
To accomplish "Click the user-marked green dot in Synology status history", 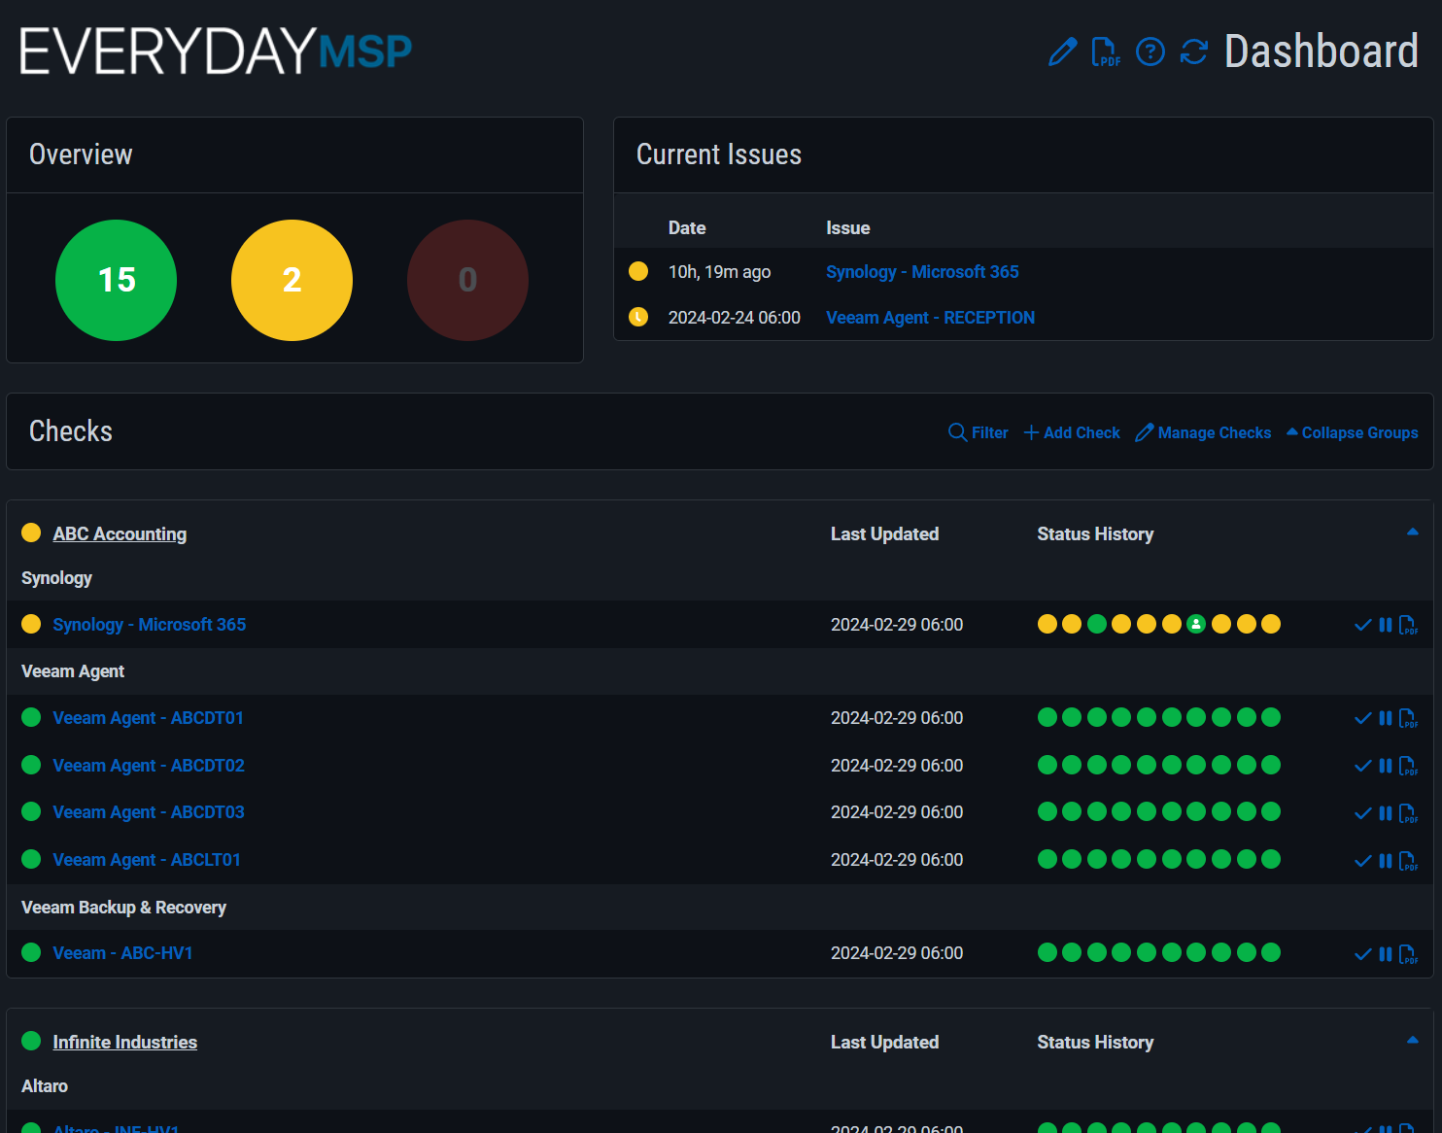I will pyautogui.click(x=1196, y=624).
